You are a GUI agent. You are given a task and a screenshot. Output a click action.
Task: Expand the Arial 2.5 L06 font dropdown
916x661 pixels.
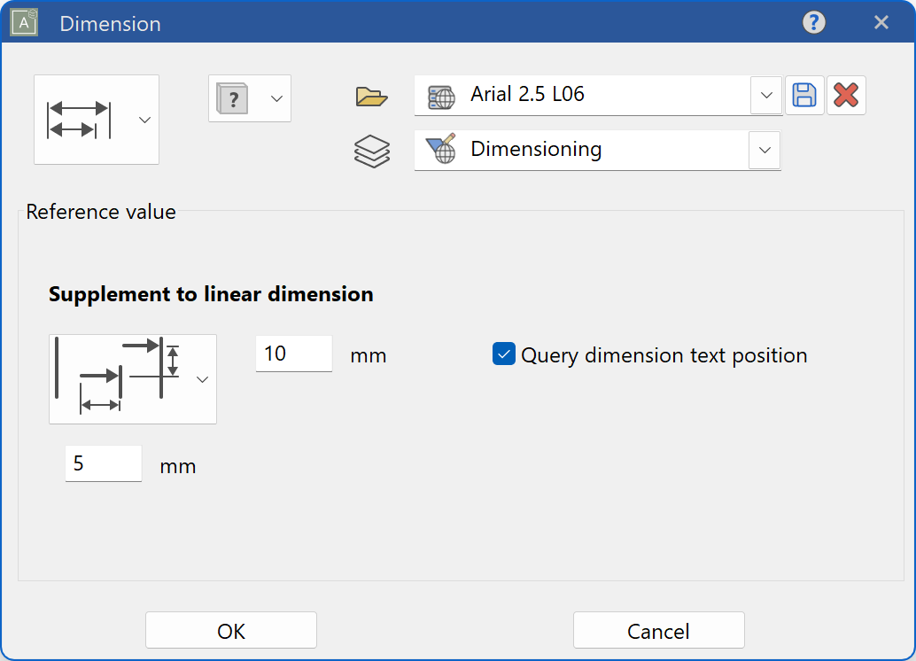[765, 95]
